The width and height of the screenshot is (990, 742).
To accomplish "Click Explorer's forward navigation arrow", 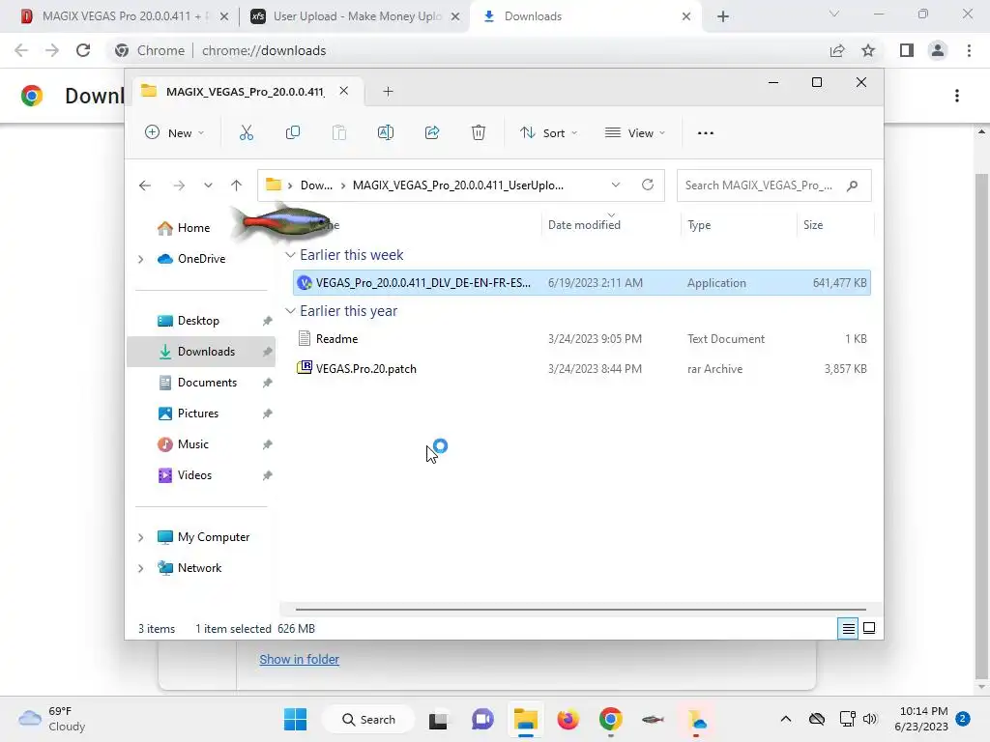I will [x=179, y=185].
